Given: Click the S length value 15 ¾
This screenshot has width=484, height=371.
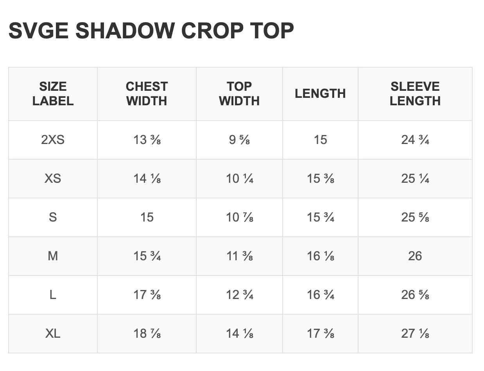Looking at the screenshot, I should coord(321,217).
